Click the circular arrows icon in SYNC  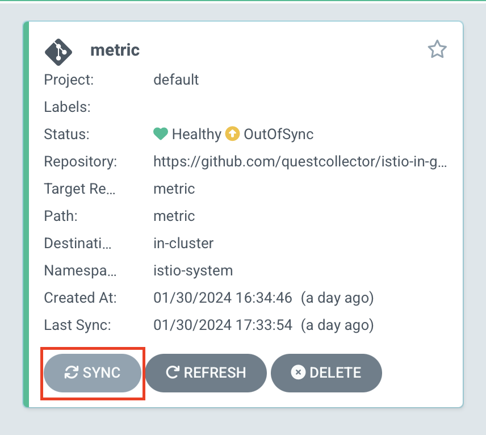pos(72,373)
